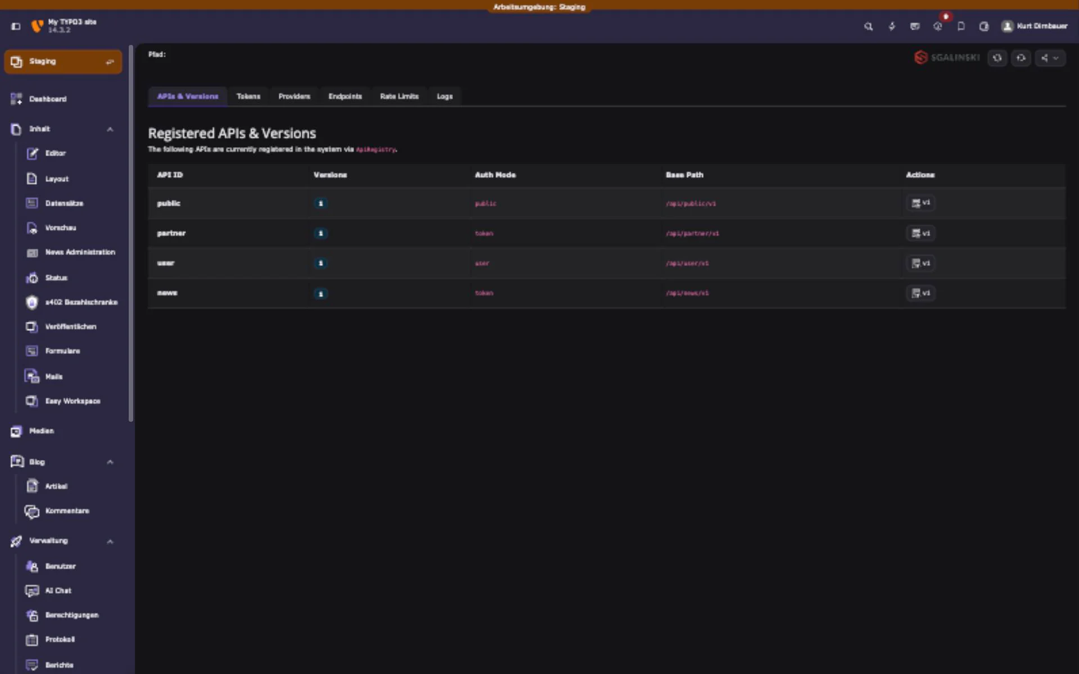Toggle the sidebar collapse icon

pyautogui.click(x=16, y=26)
